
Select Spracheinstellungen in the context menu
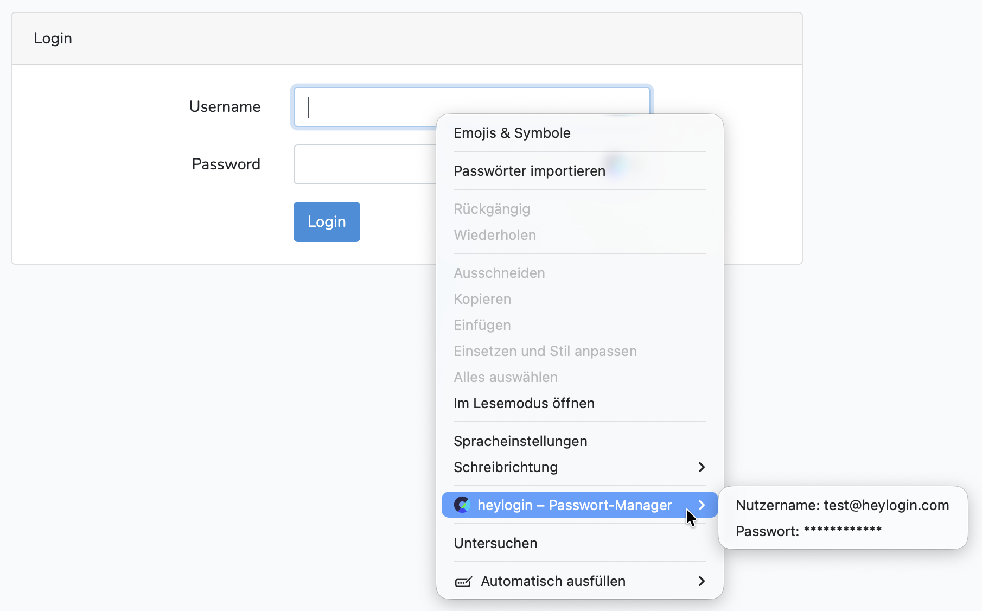tap(520, 441)
